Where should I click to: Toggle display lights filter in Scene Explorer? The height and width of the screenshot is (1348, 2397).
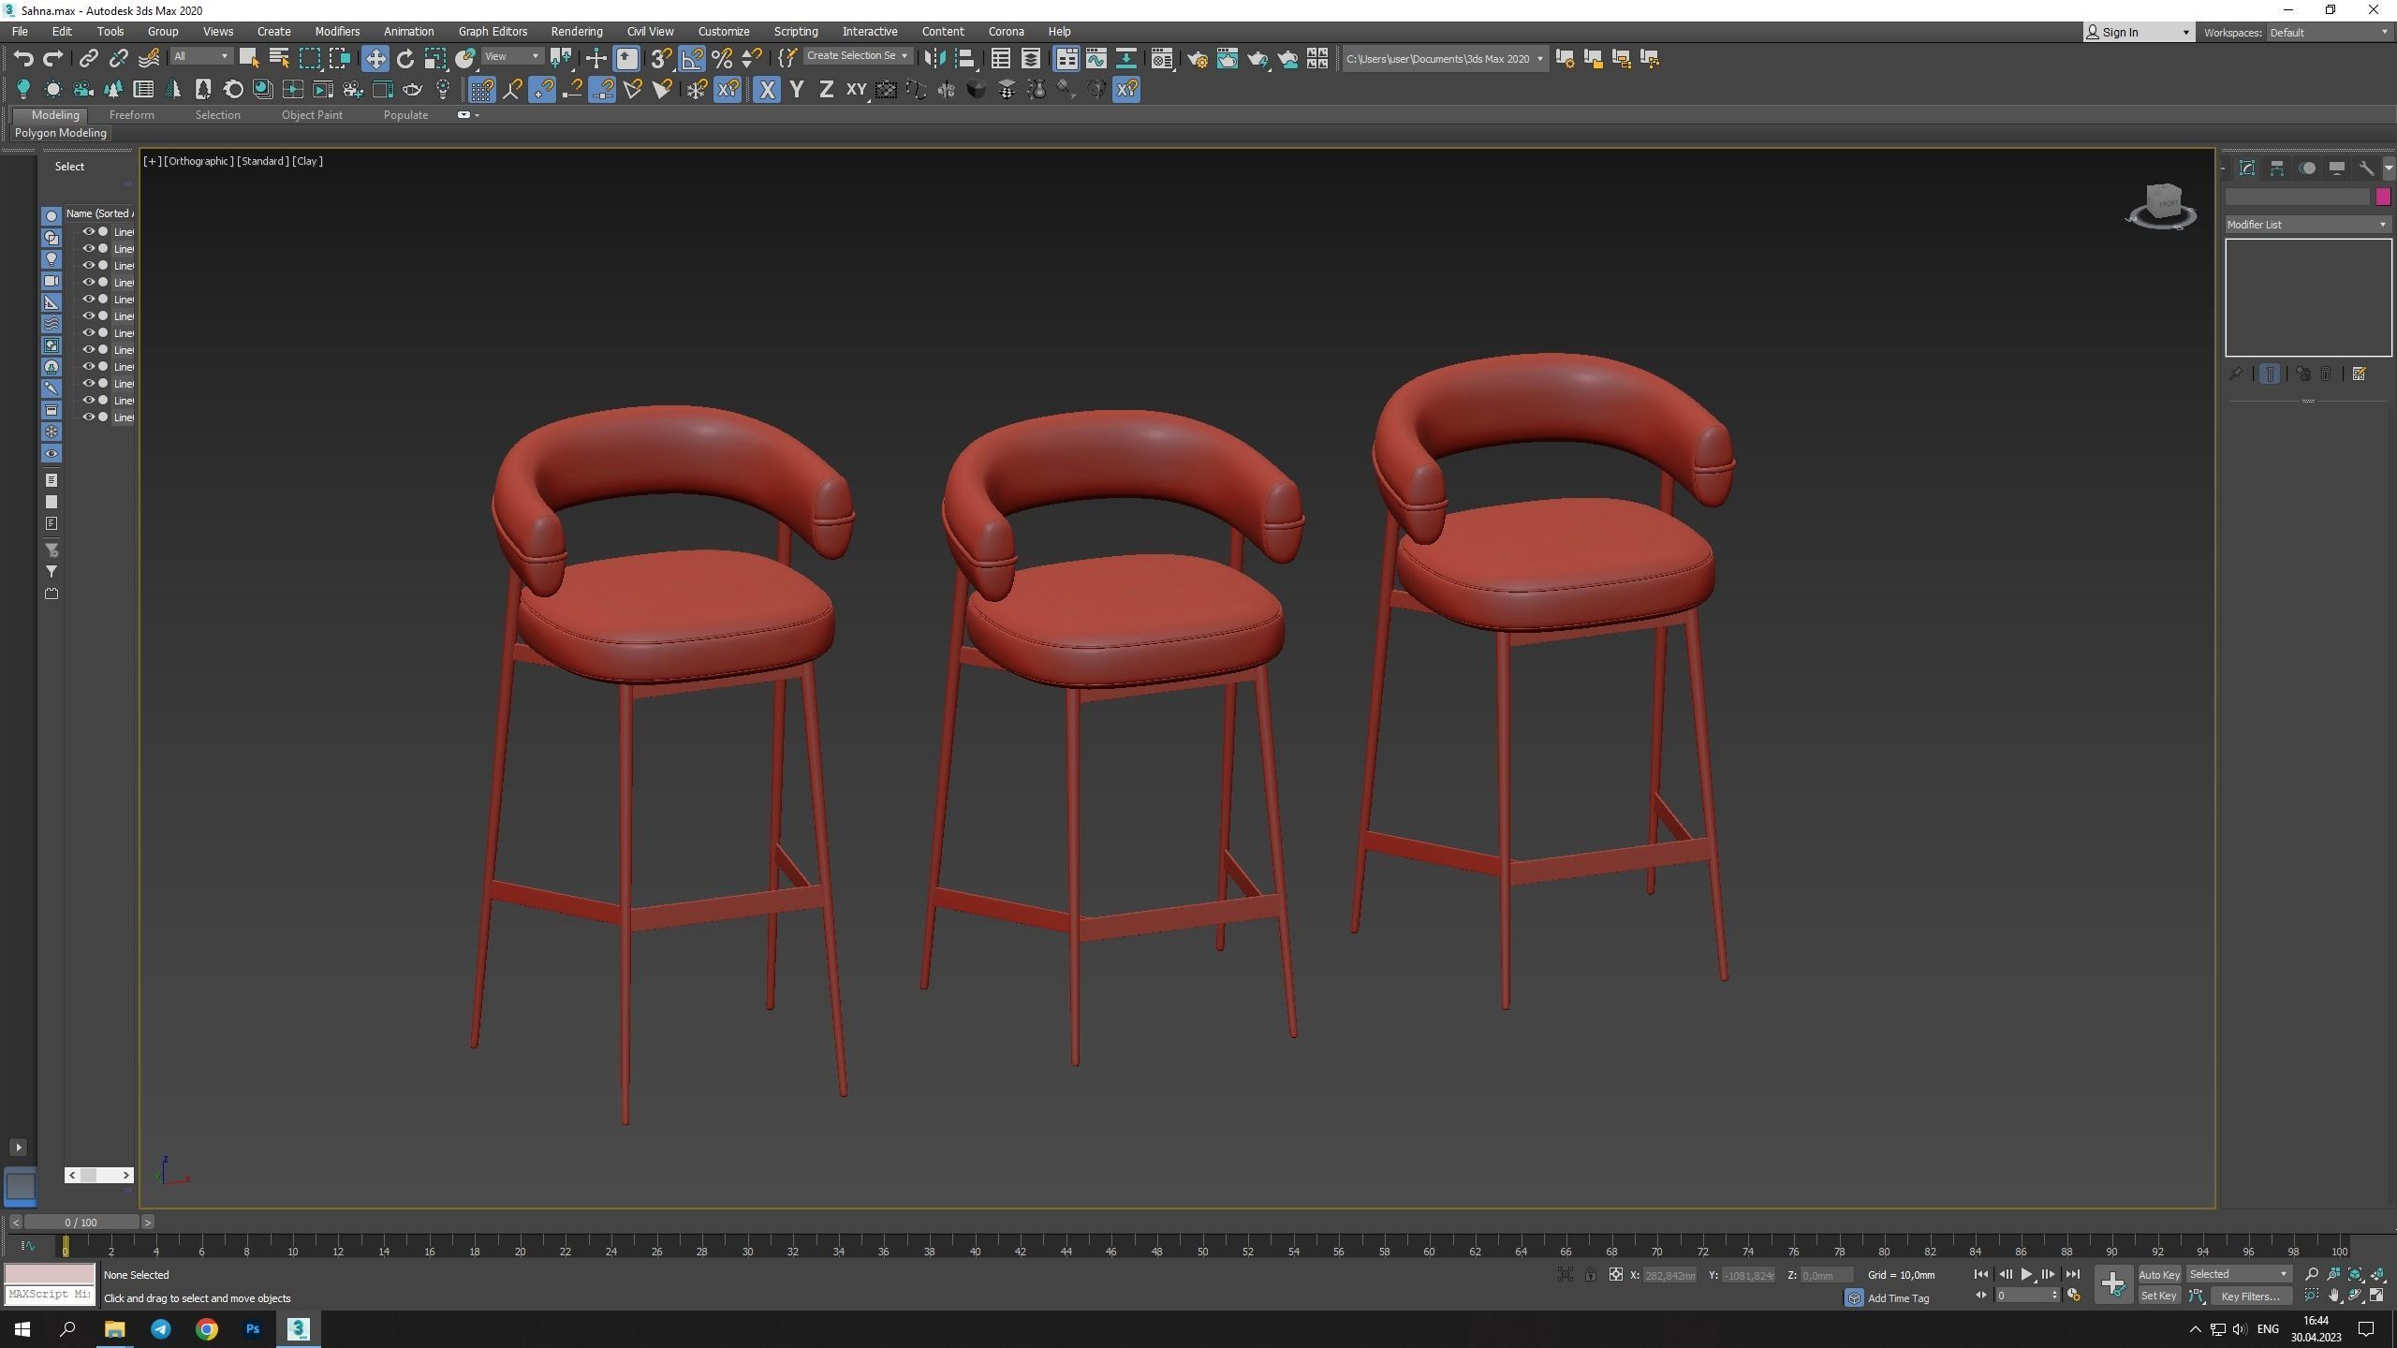[x=51, y=259]
